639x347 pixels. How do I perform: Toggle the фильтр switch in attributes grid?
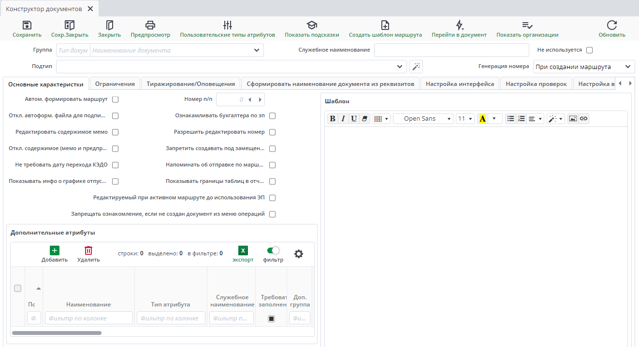click(x=273, y=250)
